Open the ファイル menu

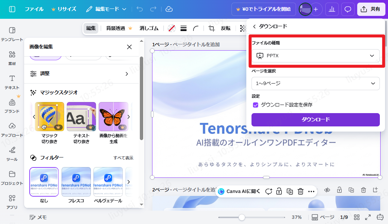pyautogui.click(x=34, y=9)
